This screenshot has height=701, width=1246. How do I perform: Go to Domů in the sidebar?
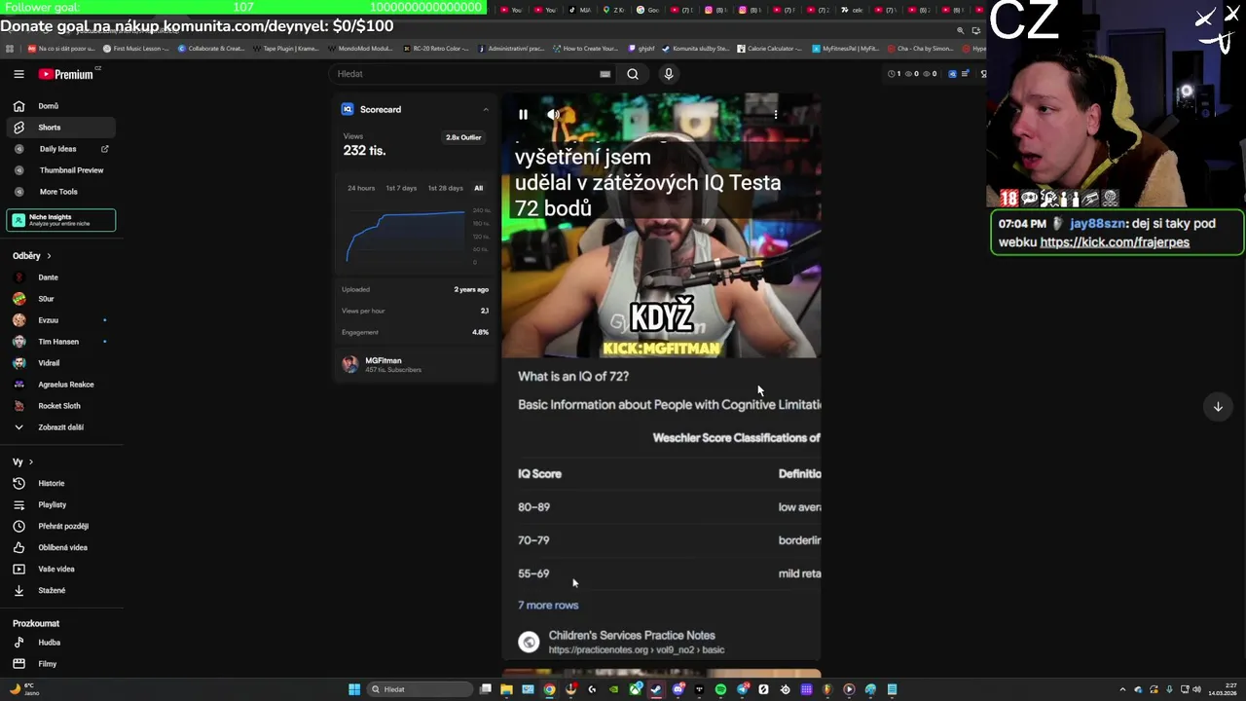click(61, 106)
